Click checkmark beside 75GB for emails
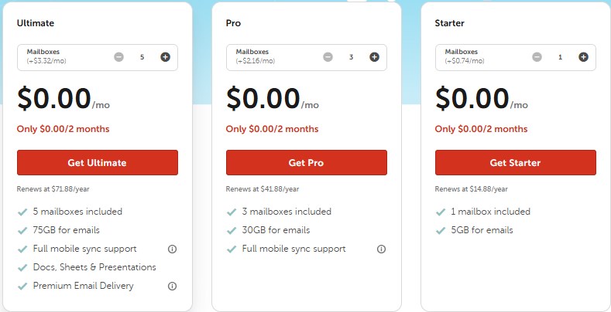The height and width of the screenshot is (312, 611). coord(22,230)
